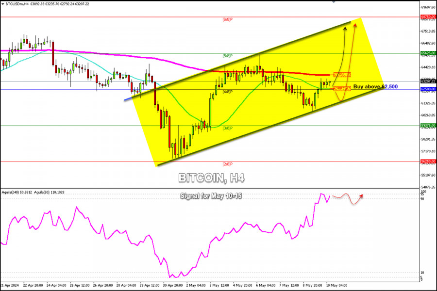437x291 pixels.
Task: Click the blue 62500.00 price axis label
Action: click(428, 89)
